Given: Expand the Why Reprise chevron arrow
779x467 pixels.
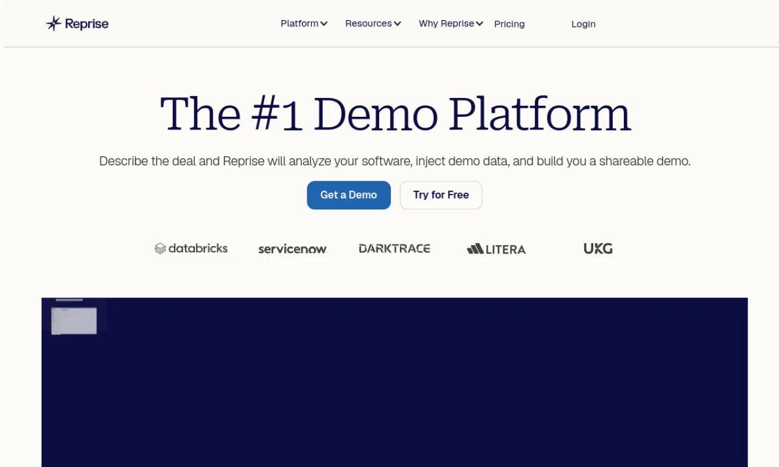Looking at the screenshot, I should (480, 24).
